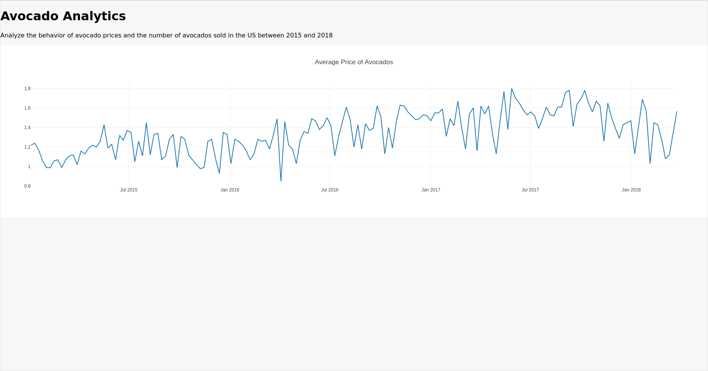708x371 pixels.
Task: Click the lowest price dip in early 2016
Action: tap(281, 181)
